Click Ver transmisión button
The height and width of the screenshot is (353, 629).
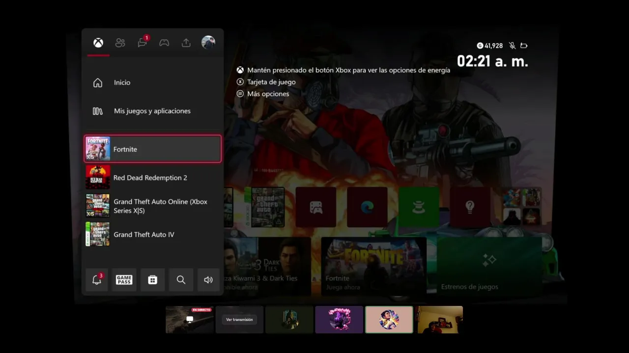click(x=239, y=320)
